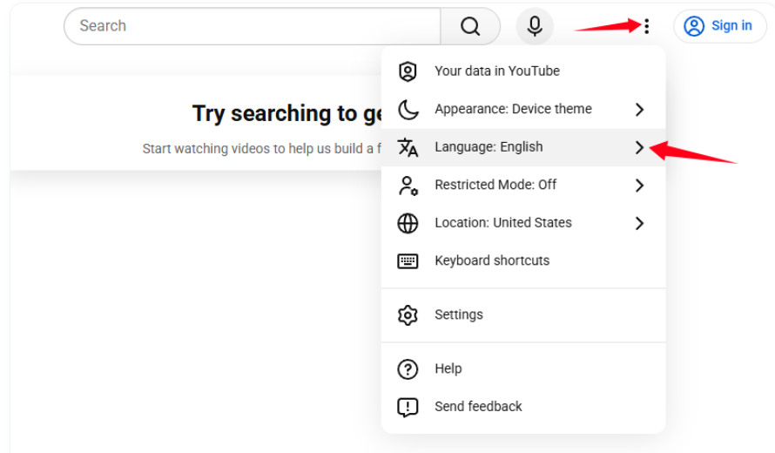Expand Restricted Mode submenu chevron
Screen dimensions: 775x453
[639, 186]
